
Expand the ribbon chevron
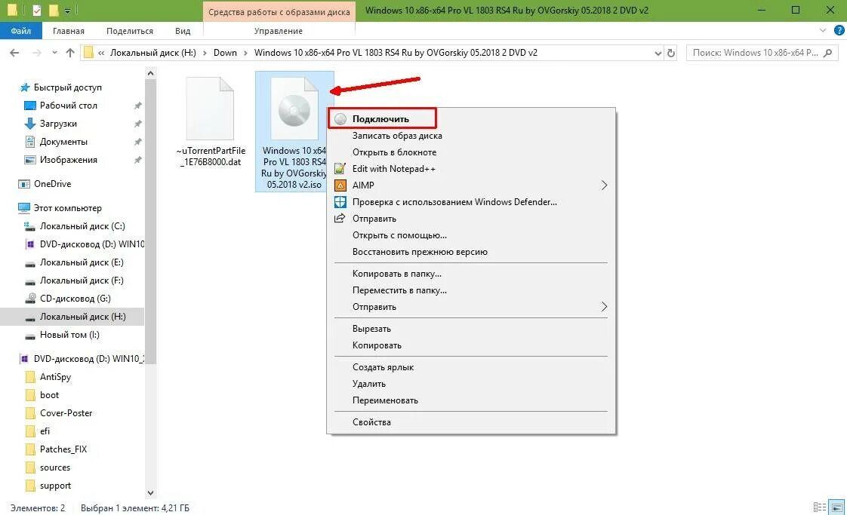point(823,31)
